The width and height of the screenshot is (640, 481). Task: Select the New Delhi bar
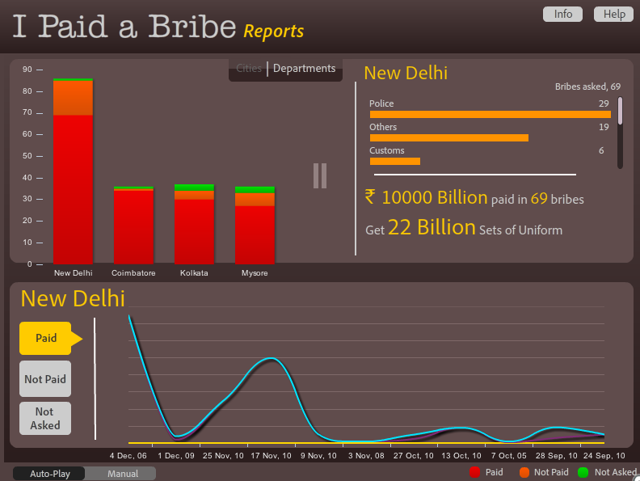(x=73, y=171)
